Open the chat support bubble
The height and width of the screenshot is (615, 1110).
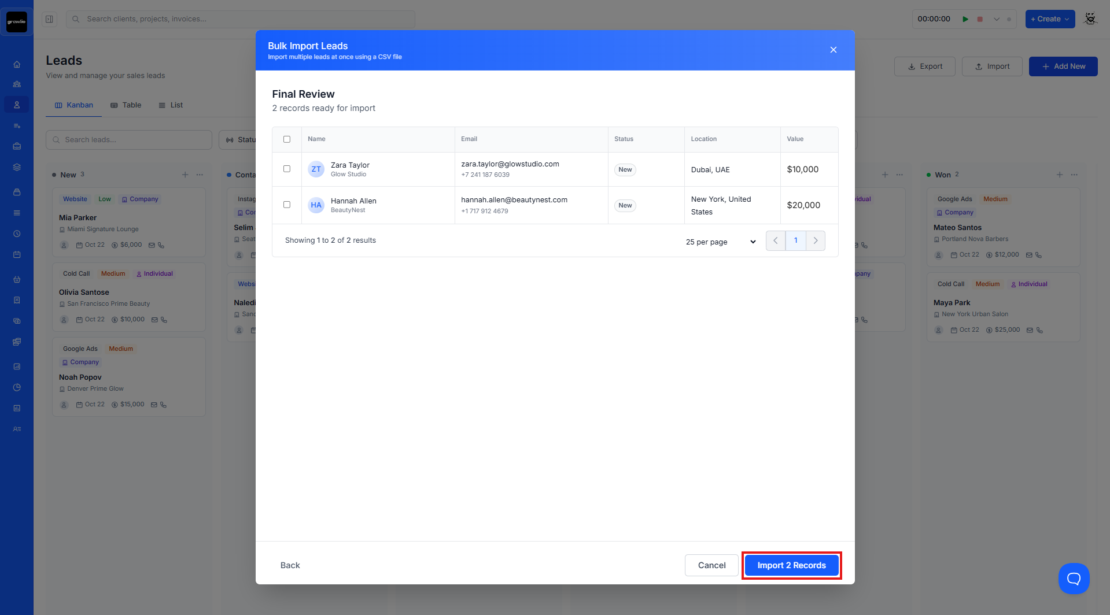pos(1074,578)
